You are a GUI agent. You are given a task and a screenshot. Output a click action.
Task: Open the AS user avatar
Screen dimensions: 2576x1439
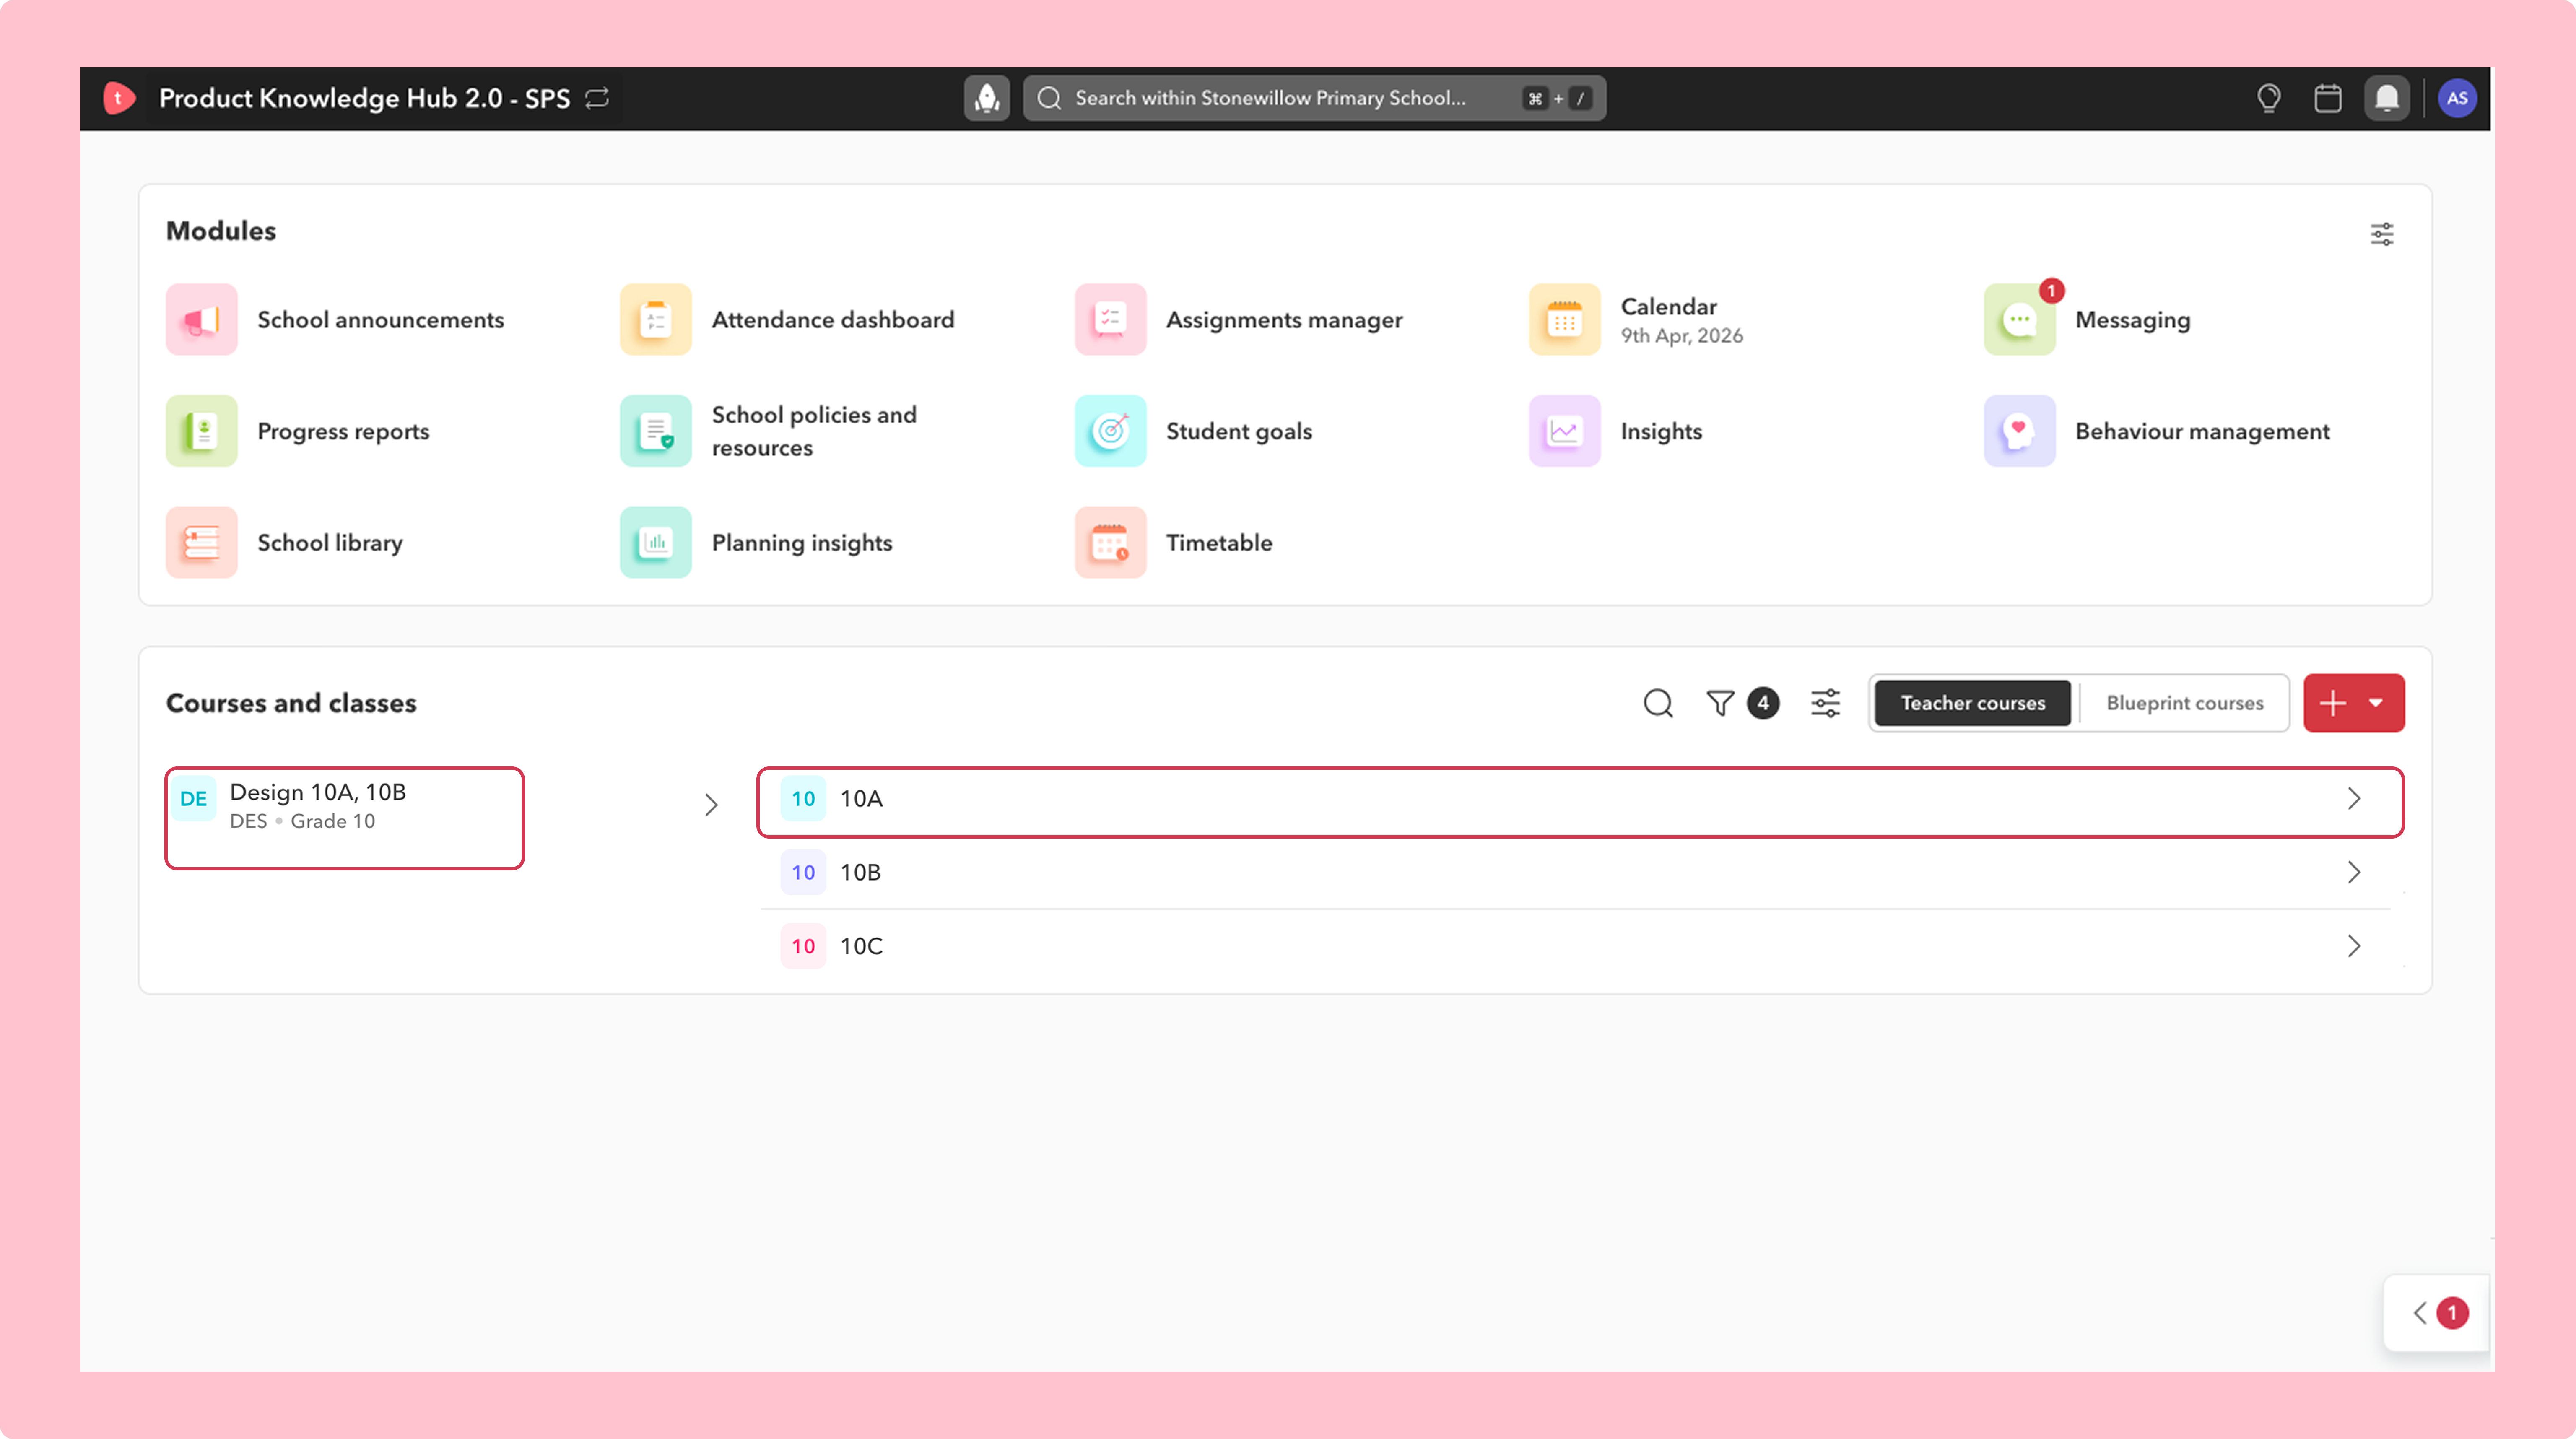coord(2457,98)
